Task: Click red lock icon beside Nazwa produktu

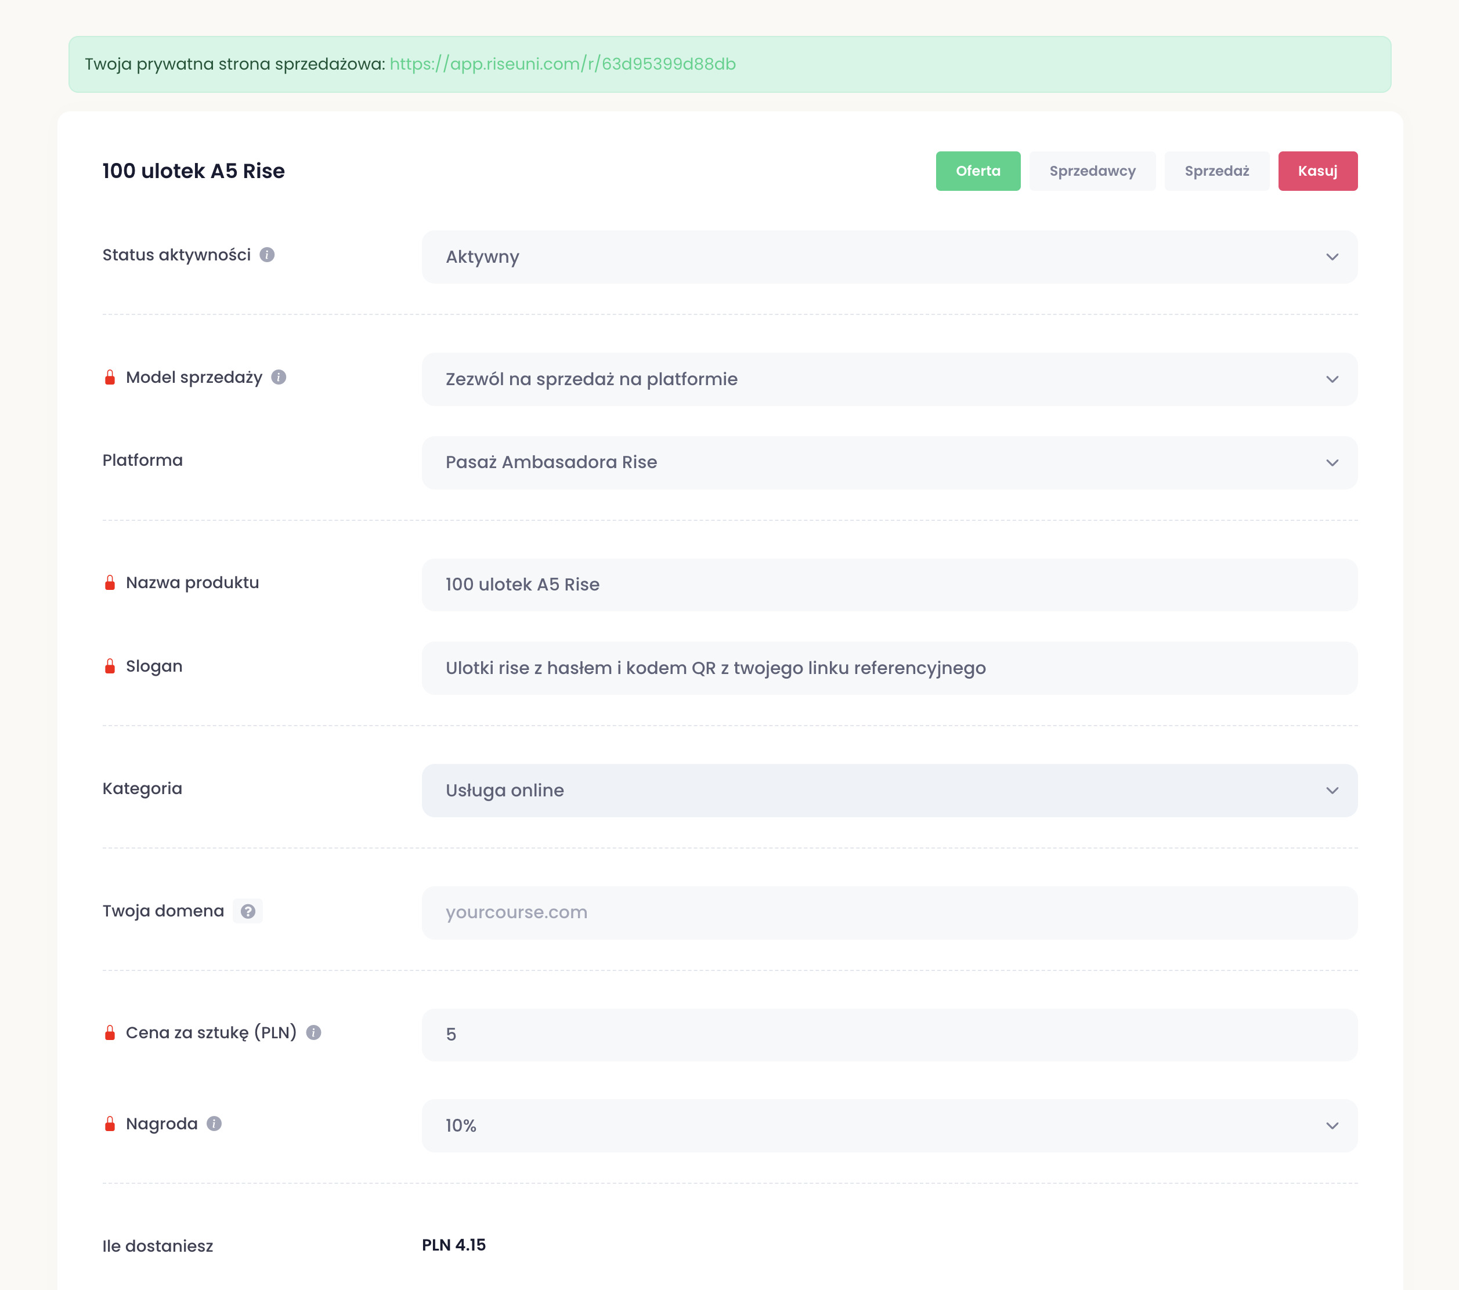Action: [110, 583]
